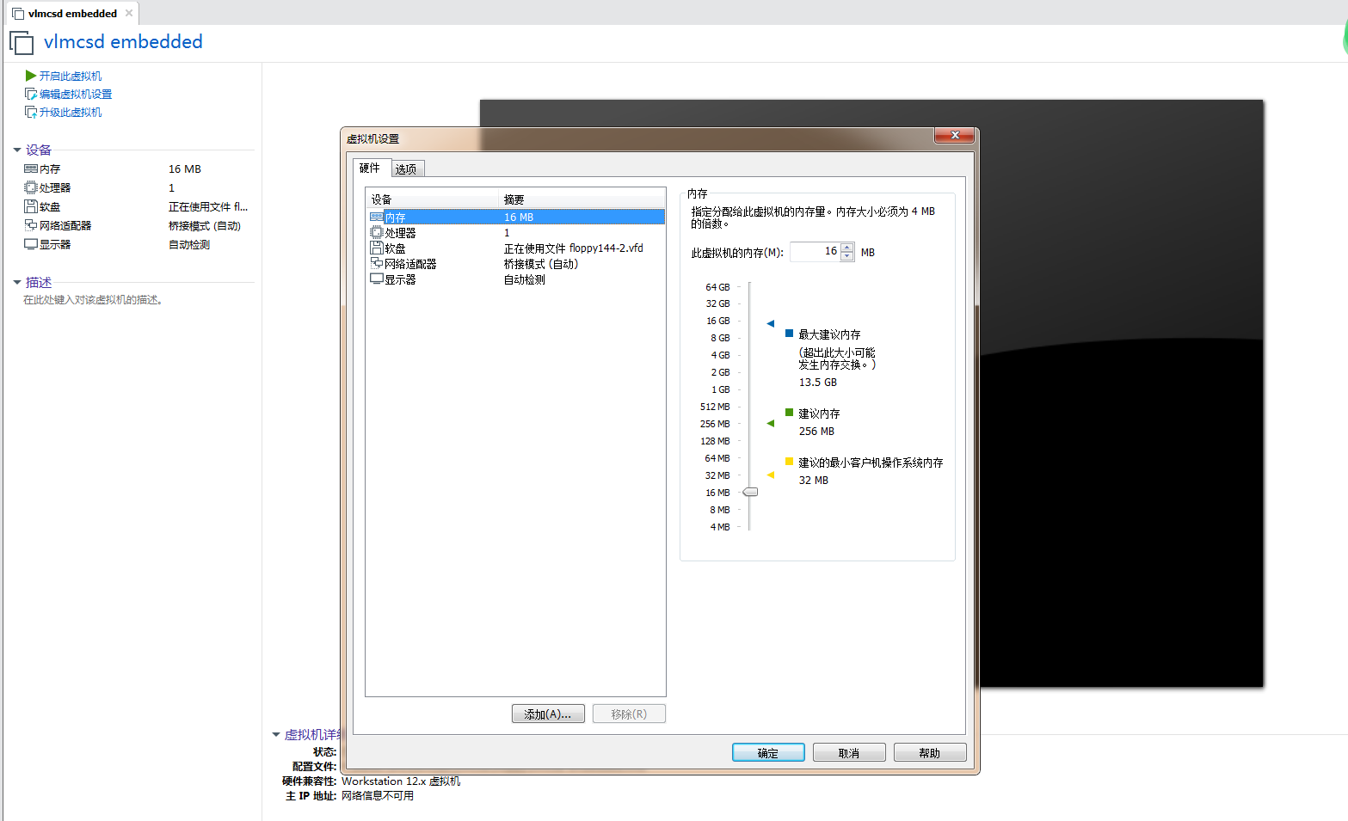Click the 添加(A)... button
This screenshot has height=821, width=1348.
pyautogui.click(x=548, y=714)
